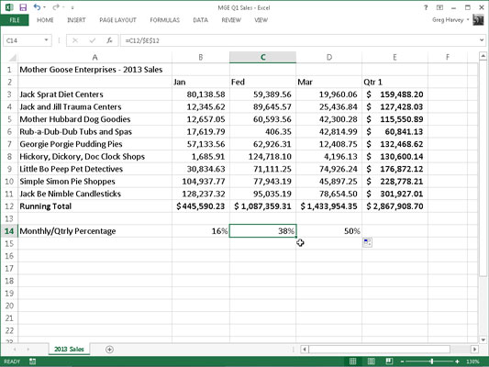Screen dimensions: 489x367
Task: Click the zoom slider handle
Action: [431, 361]
